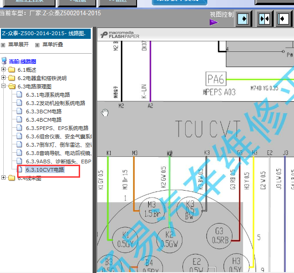Click the folder icon for 6.1概述
The height and width of the screenshot is (273, 294).
[12, 70]
